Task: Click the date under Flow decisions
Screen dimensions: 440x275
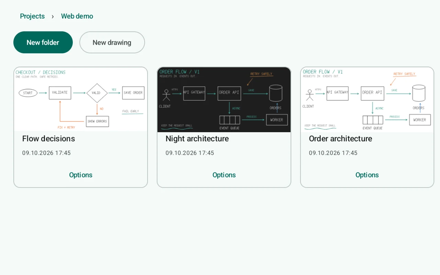Action: pyautogui.click(x=46, y=153)
